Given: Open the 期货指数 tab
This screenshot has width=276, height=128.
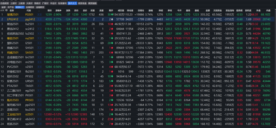Looking at the screenshot, I should [x=93, y=3].
